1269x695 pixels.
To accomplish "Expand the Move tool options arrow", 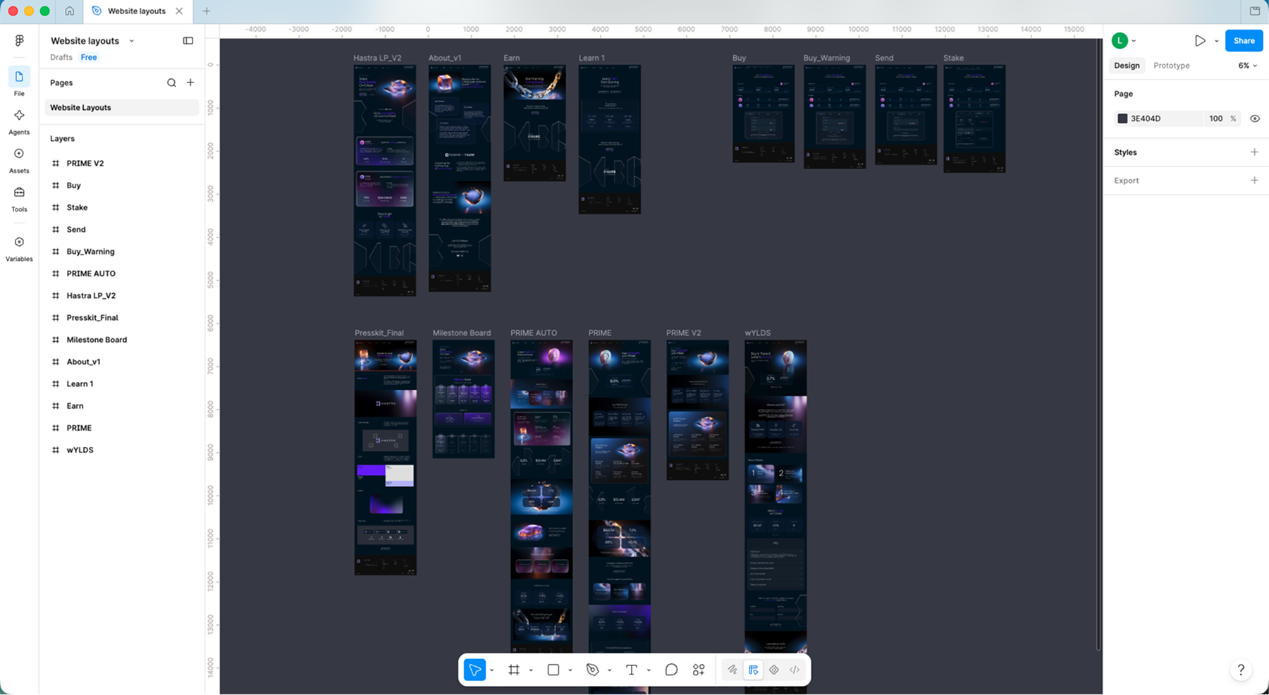I will [x=492, y=670].
